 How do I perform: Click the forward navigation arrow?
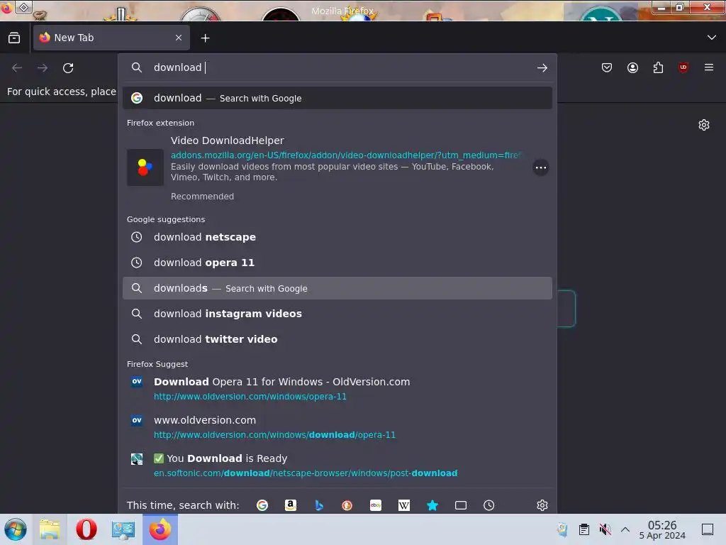coord(43,68)
